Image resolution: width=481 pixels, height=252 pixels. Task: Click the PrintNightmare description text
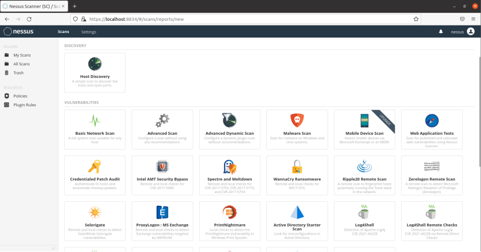coord(229,234)
